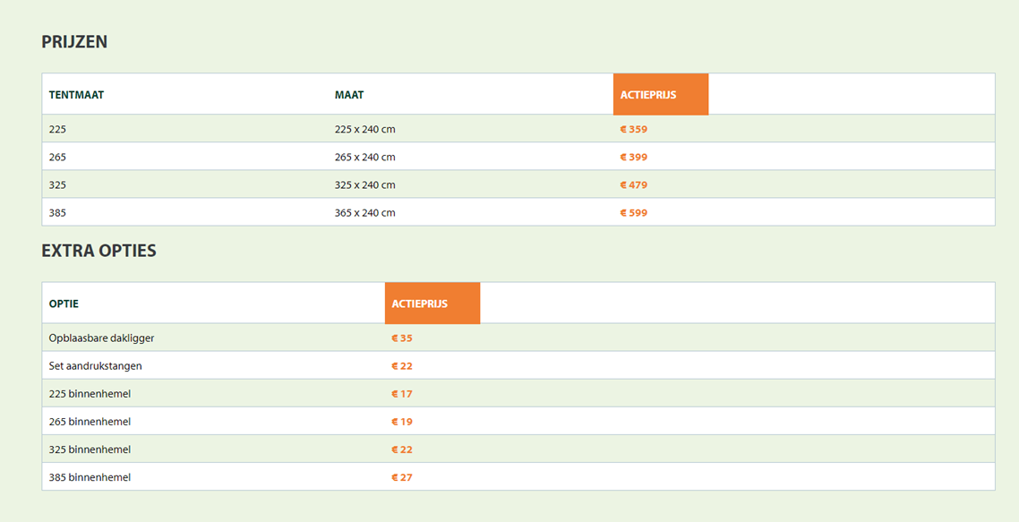Select the MAAT column header

(349, 95)
